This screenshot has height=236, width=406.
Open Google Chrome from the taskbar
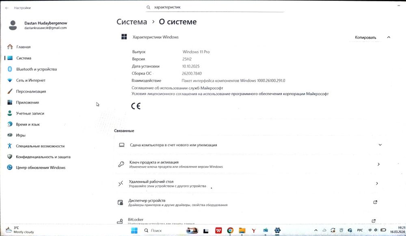point(230,230)
